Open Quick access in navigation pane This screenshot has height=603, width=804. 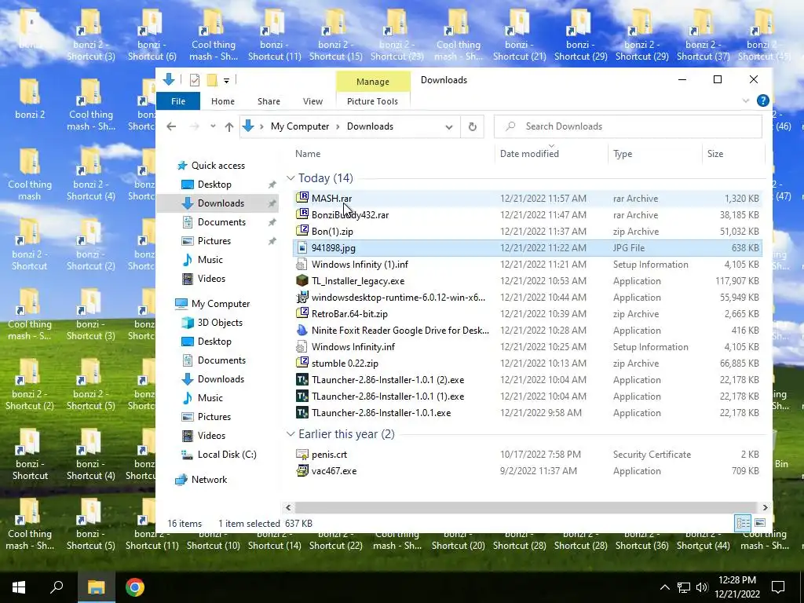218,166
